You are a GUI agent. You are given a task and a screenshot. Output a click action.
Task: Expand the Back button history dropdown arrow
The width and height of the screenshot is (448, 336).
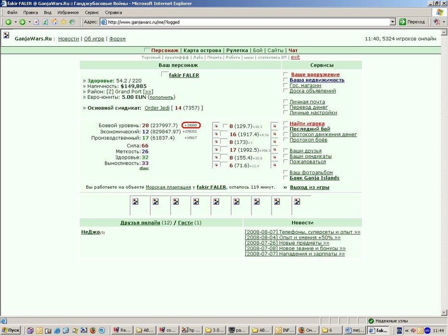click(15, 22)
